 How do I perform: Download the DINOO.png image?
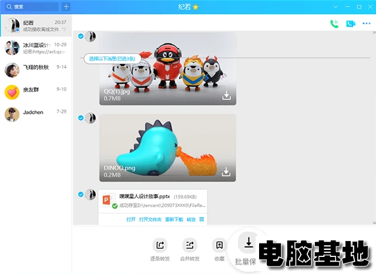(226, 172)
